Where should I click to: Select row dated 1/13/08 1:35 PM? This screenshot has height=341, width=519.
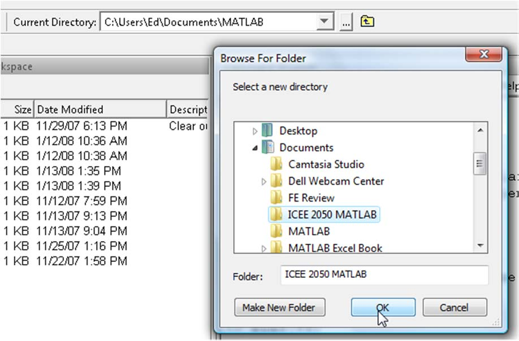104,171
